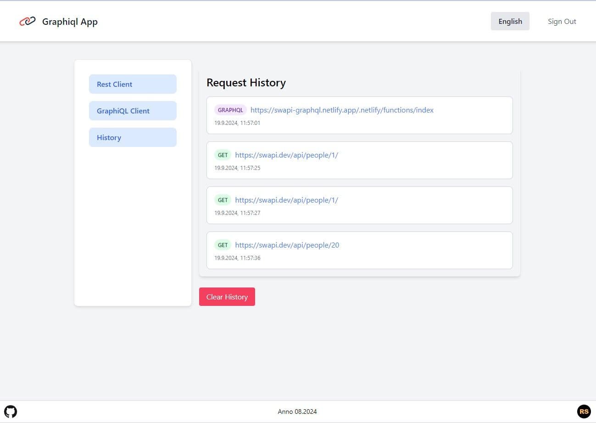This screenshot has height=423, width=596.
Task: Open people/1/ request made at 11:57:27
Action: [286, 200]
